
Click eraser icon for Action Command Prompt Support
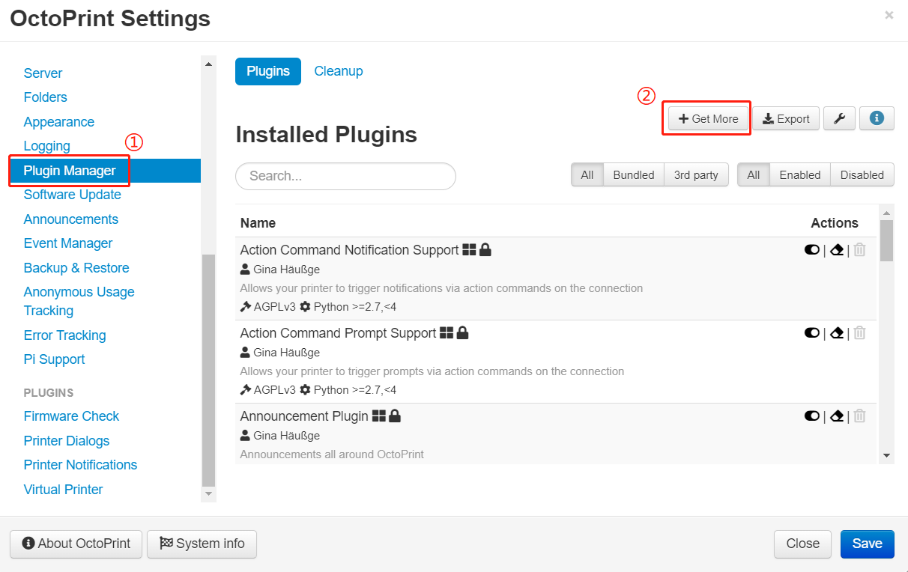[838, 333]
